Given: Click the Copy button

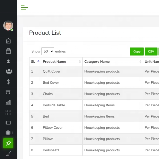Looking at the screenshot, I should pos(137,51).
